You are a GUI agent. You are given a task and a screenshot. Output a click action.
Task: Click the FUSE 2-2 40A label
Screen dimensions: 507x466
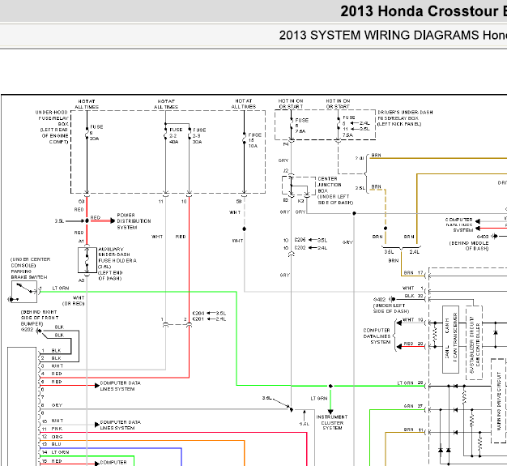176,135
